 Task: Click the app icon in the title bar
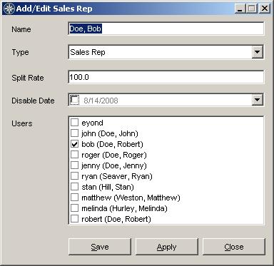coord(9,9)
